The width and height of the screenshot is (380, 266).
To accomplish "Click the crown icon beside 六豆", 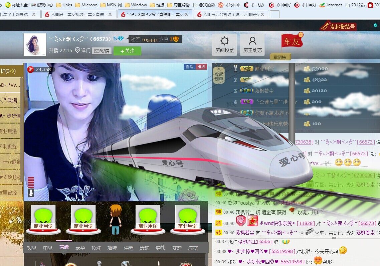I will coord(175,39).
